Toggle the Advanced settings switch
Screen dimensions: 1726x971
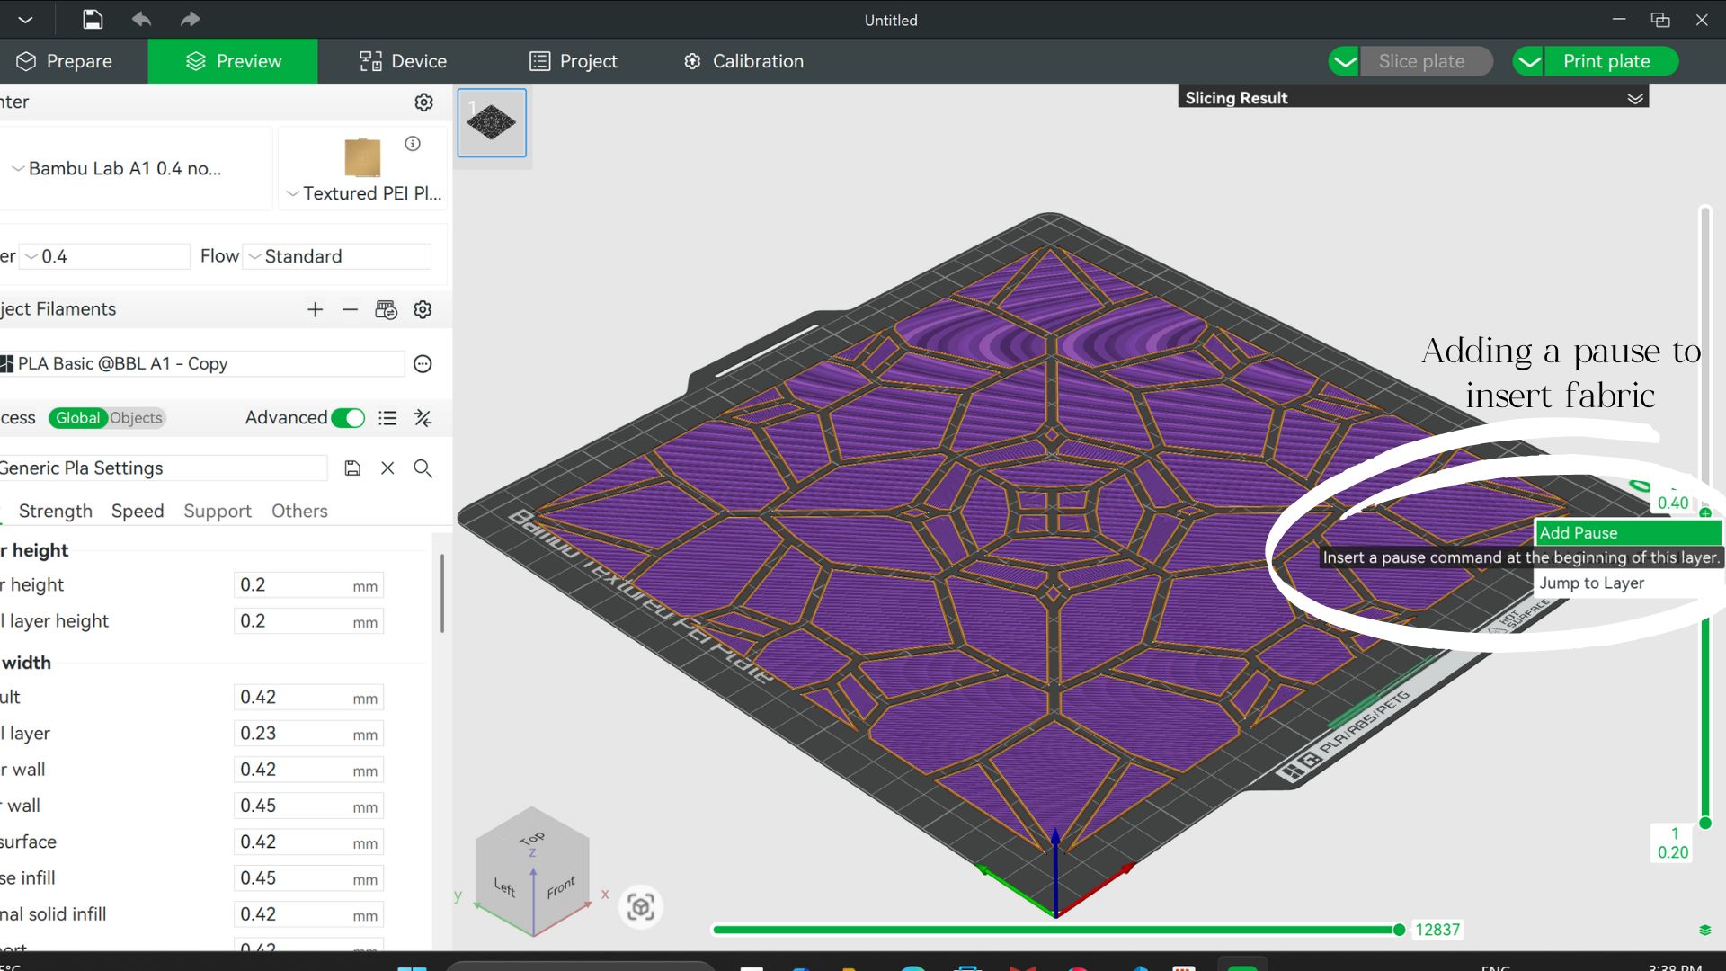(348, 418)
